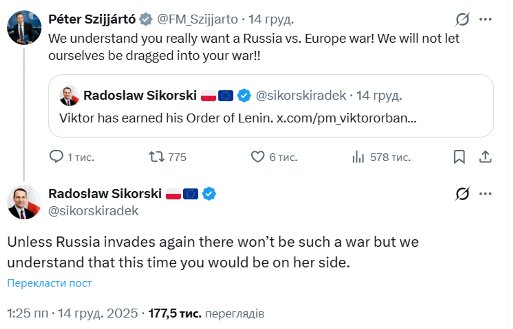Click Grok icon on Szijjártó's post
Viewport: 513px width, 329px height.
click(462, 19)
